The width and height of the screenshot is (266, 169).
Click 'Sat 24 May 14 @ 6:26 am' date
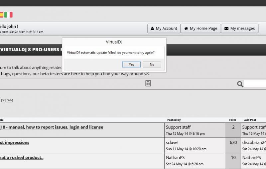point(185,164)
